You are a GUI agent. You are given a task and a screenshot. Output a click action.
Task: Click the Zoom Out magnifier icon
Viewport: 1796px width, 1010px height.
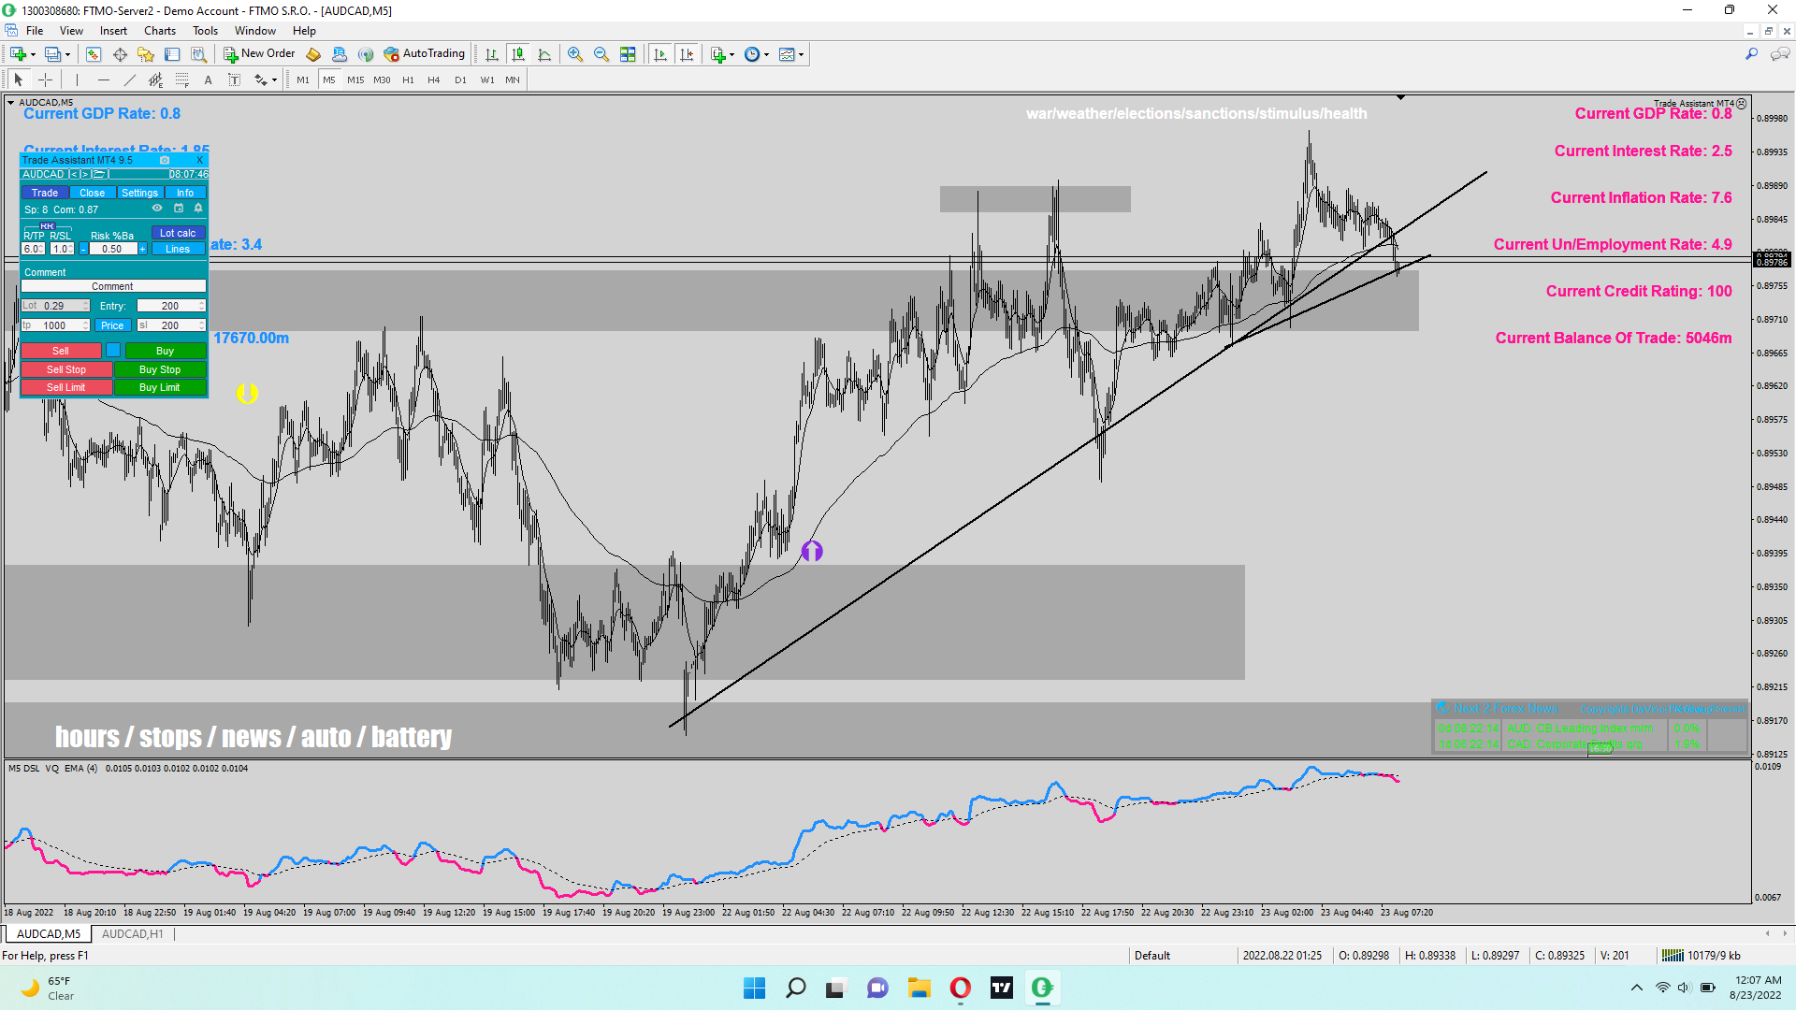(601, 54)
